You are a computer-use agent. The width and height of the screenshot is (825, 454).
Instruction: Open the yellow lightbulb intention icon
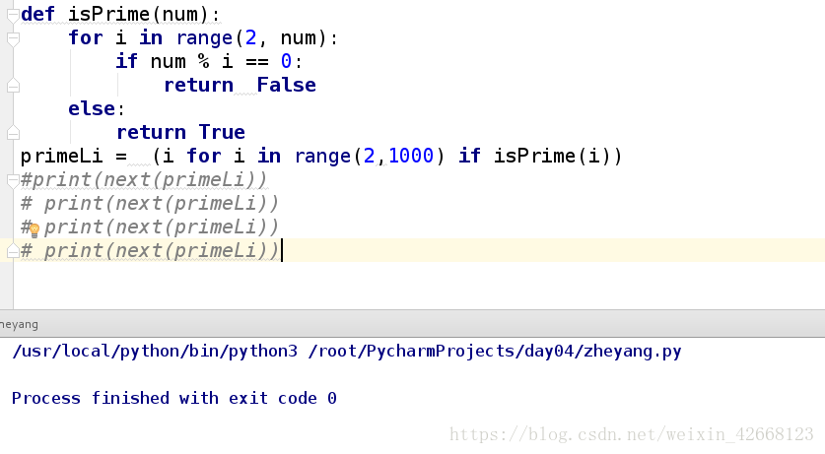click(34, 229)
